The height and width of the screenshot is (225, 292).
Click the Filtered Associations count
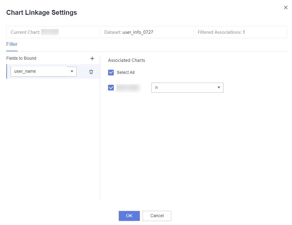pyautogui.click(x=244, y=32)
